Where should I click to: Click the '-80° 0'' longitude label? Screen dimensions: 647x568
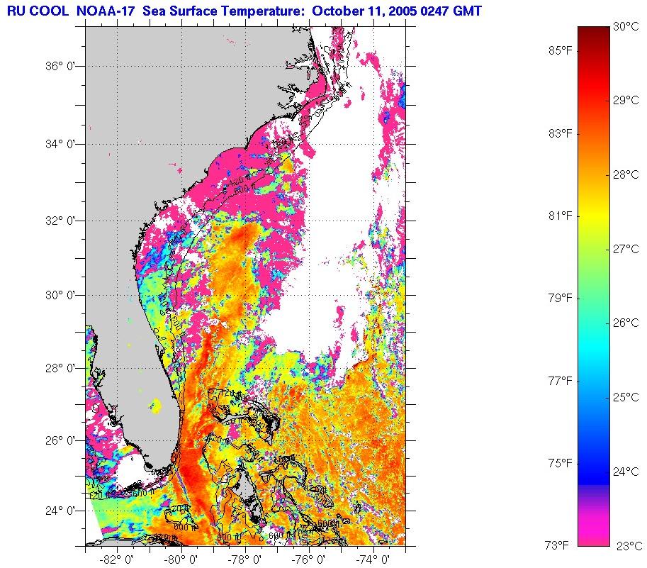[181, 560]
